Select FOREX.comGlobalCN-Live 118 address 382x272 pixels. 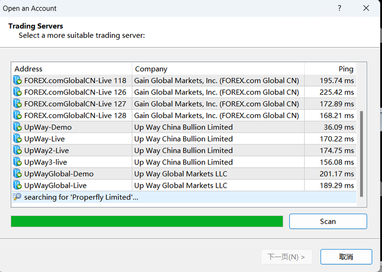point(75,80)
